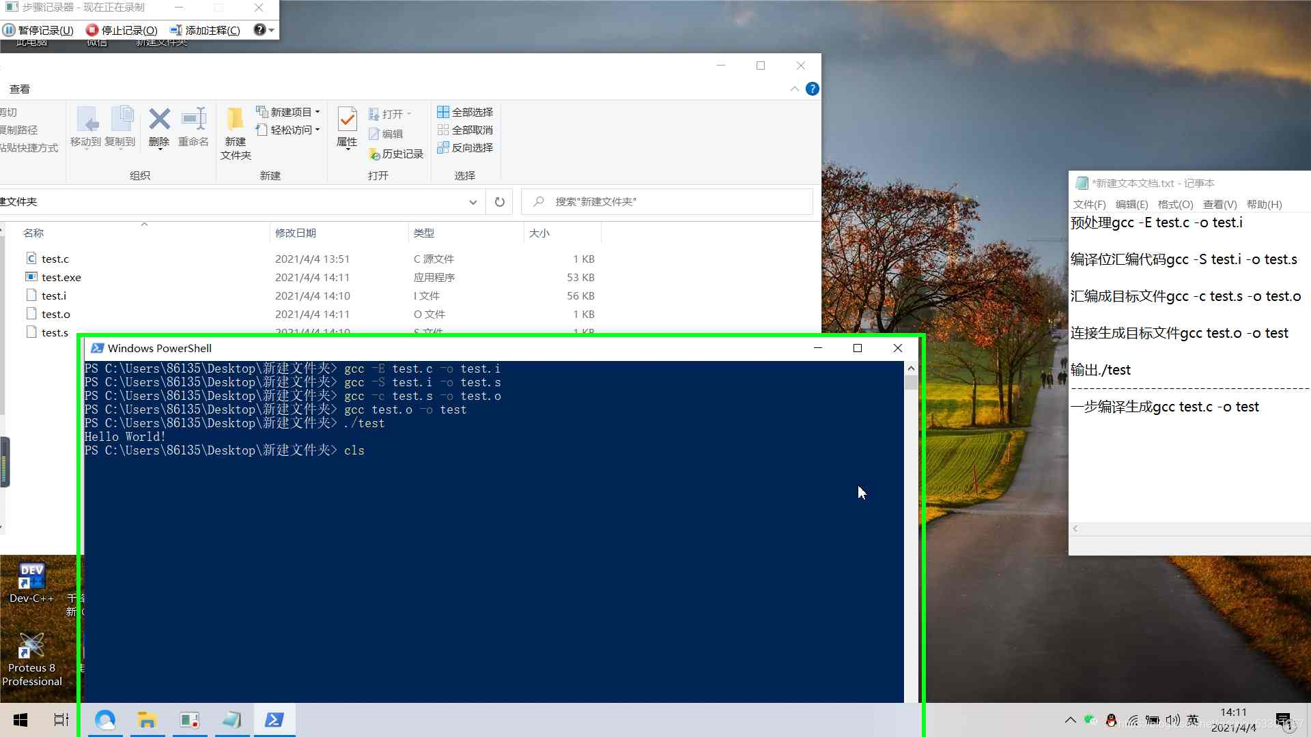1311x737 pixels.
Task: Select test.c in the file list
Action: tap(55, 259)
